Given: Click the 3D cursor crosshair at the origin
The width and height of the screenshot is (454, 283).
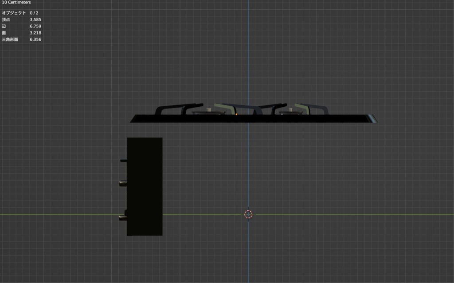Looking at the screenshot, I should [x=248, y=214].
